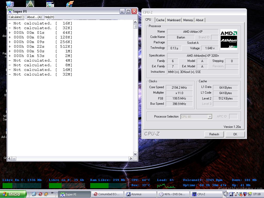Click the 512K result row '000h 00m 22s'

tap(40, 46)
